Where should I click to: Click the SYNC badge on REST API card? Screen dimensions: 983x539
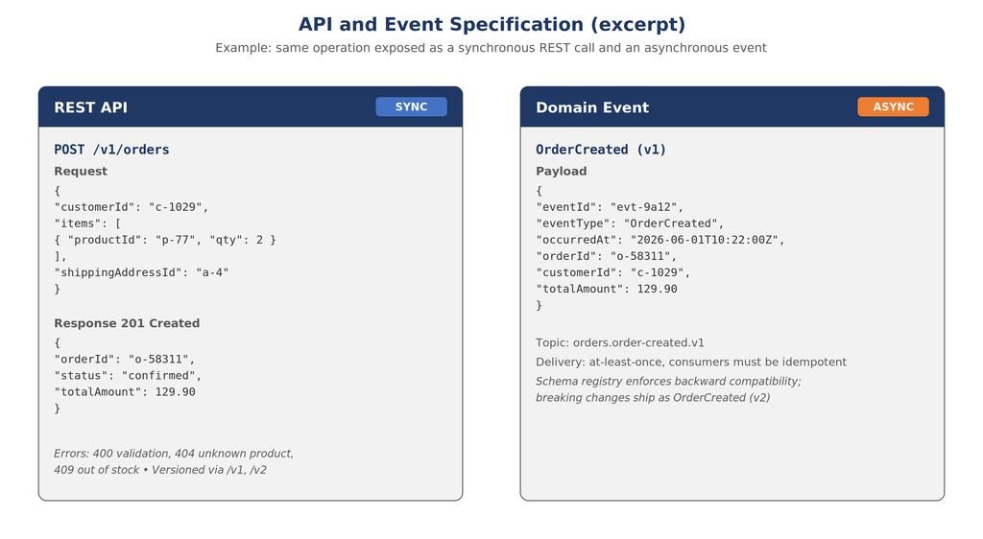pos(411,107)
